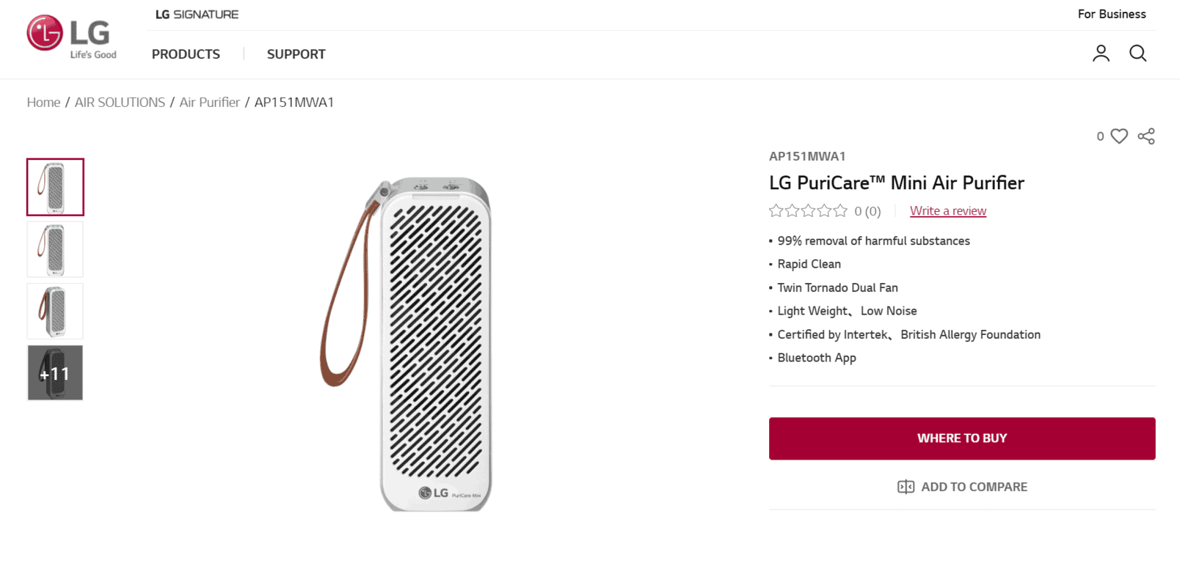Screen dimensions: 1180x563
Task: Open the For Business link
Action: pyautogui.click(x=1111, y=14)
